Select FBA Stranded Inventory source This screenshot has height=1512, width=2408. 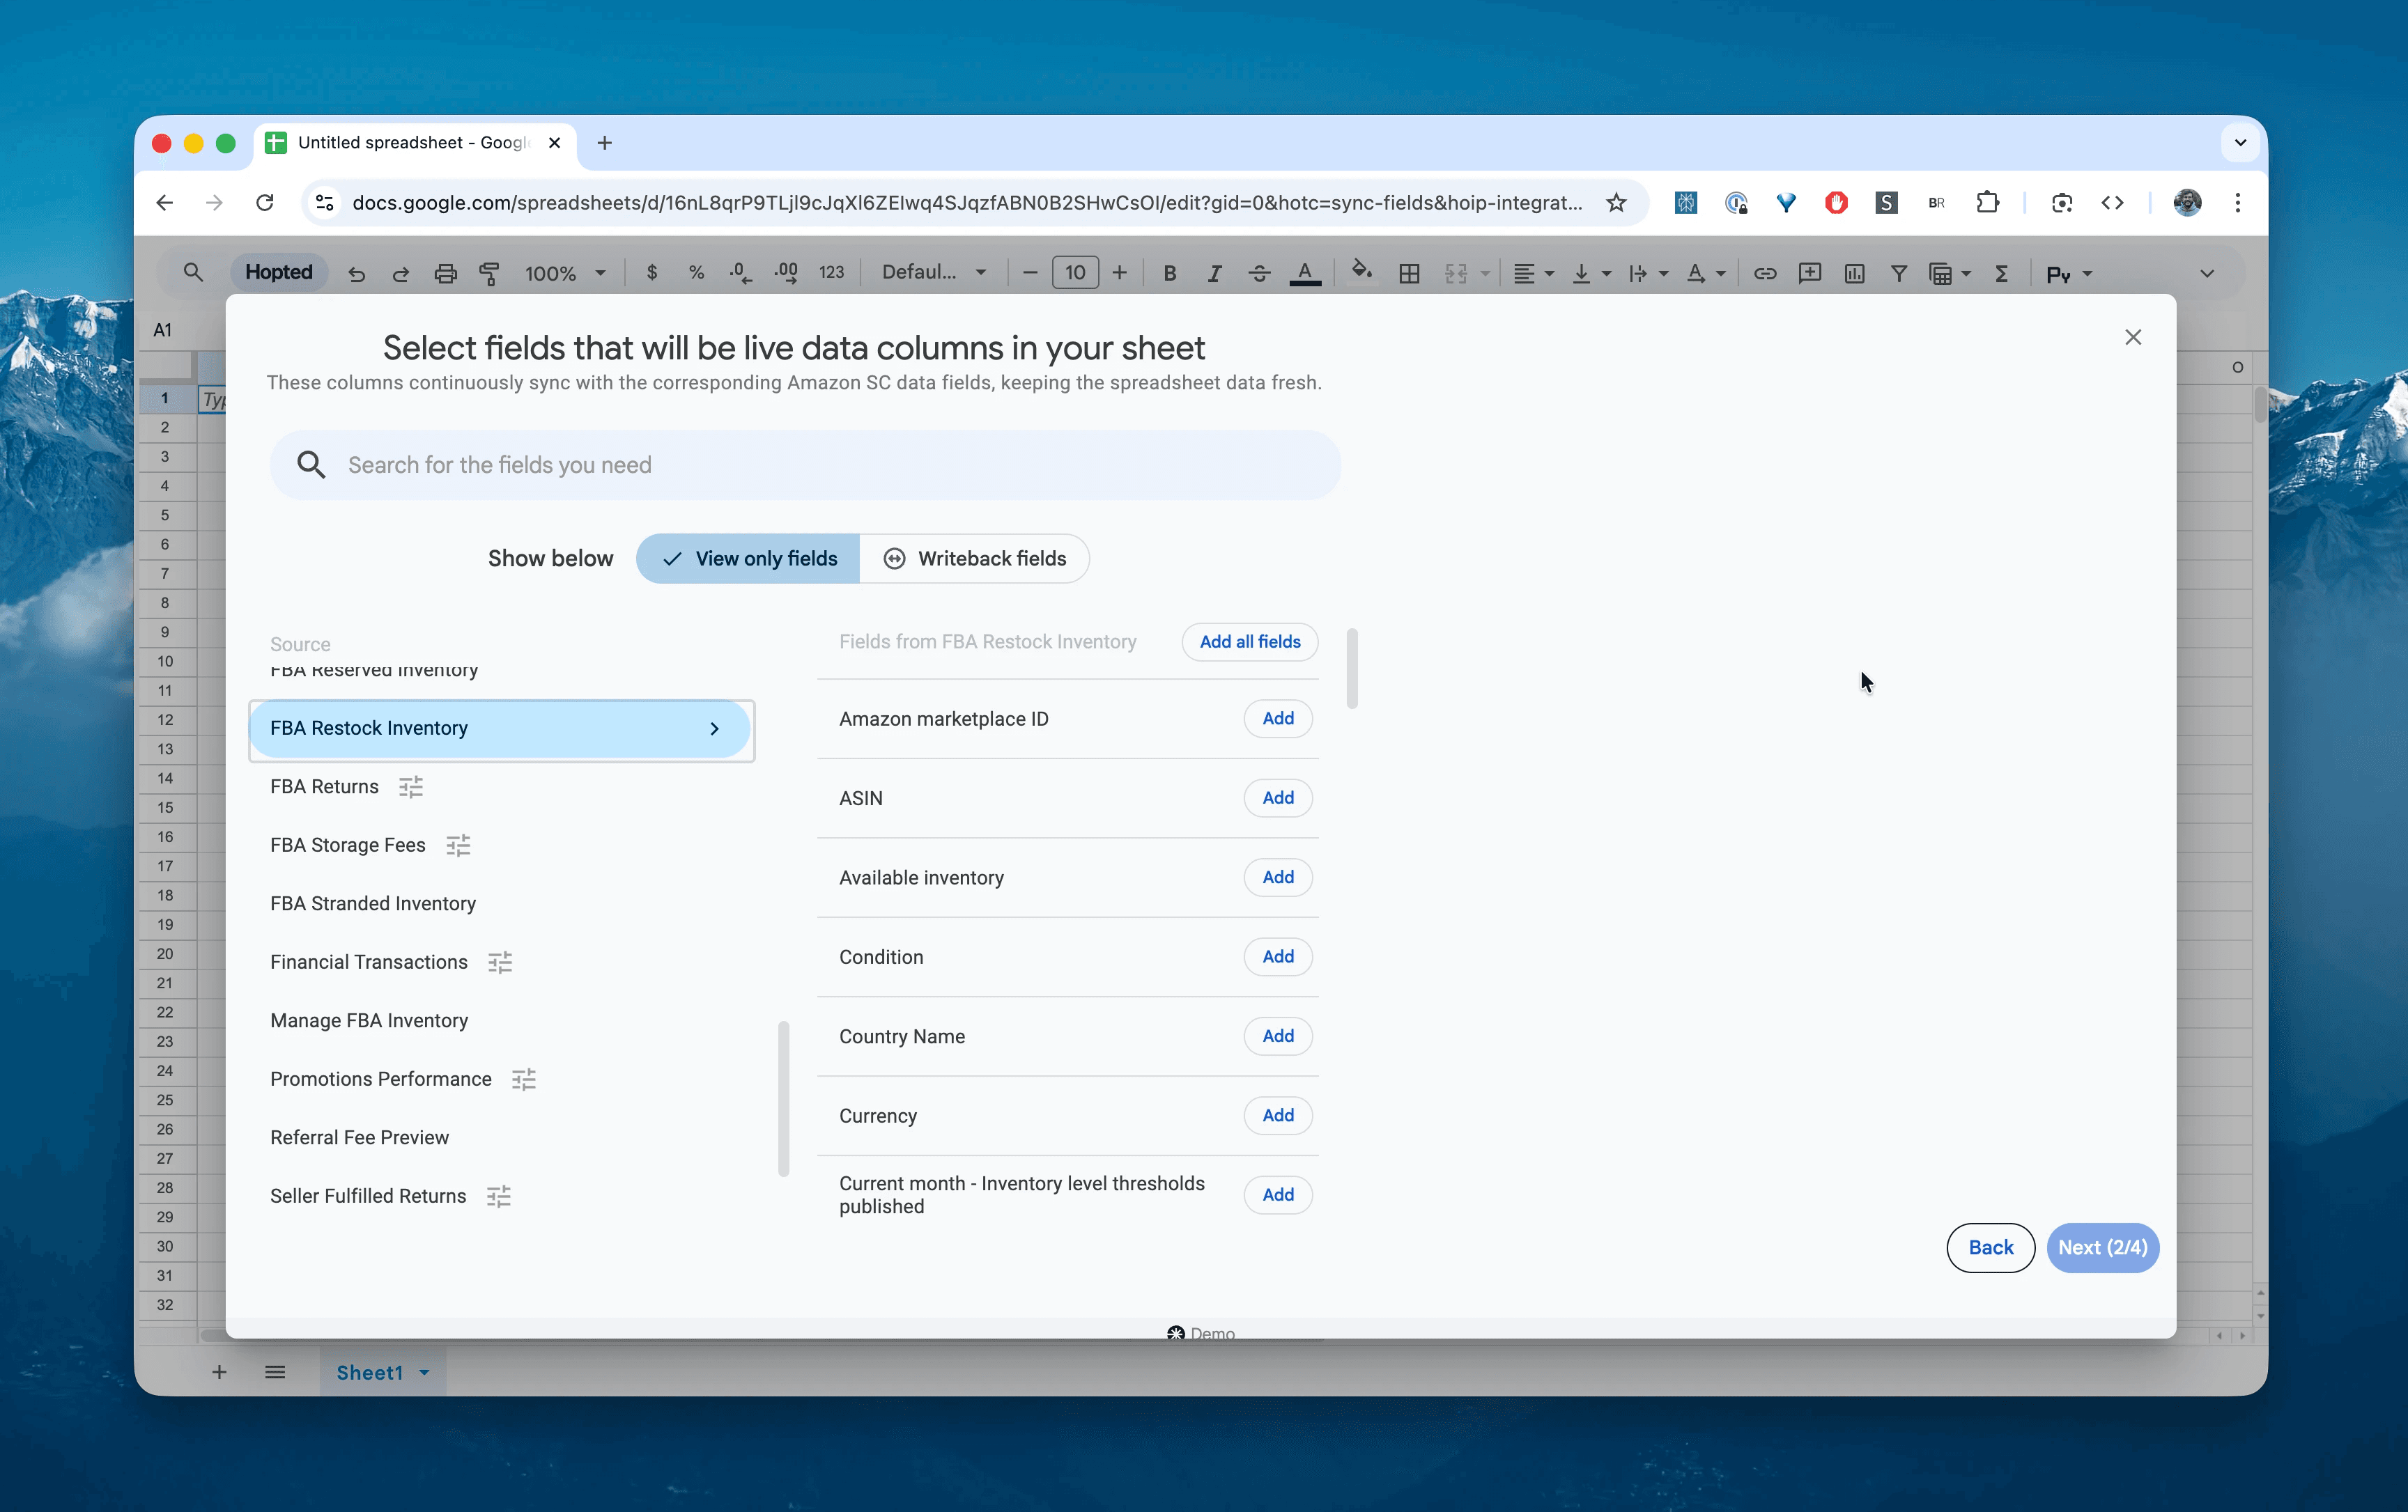(373, 903)
